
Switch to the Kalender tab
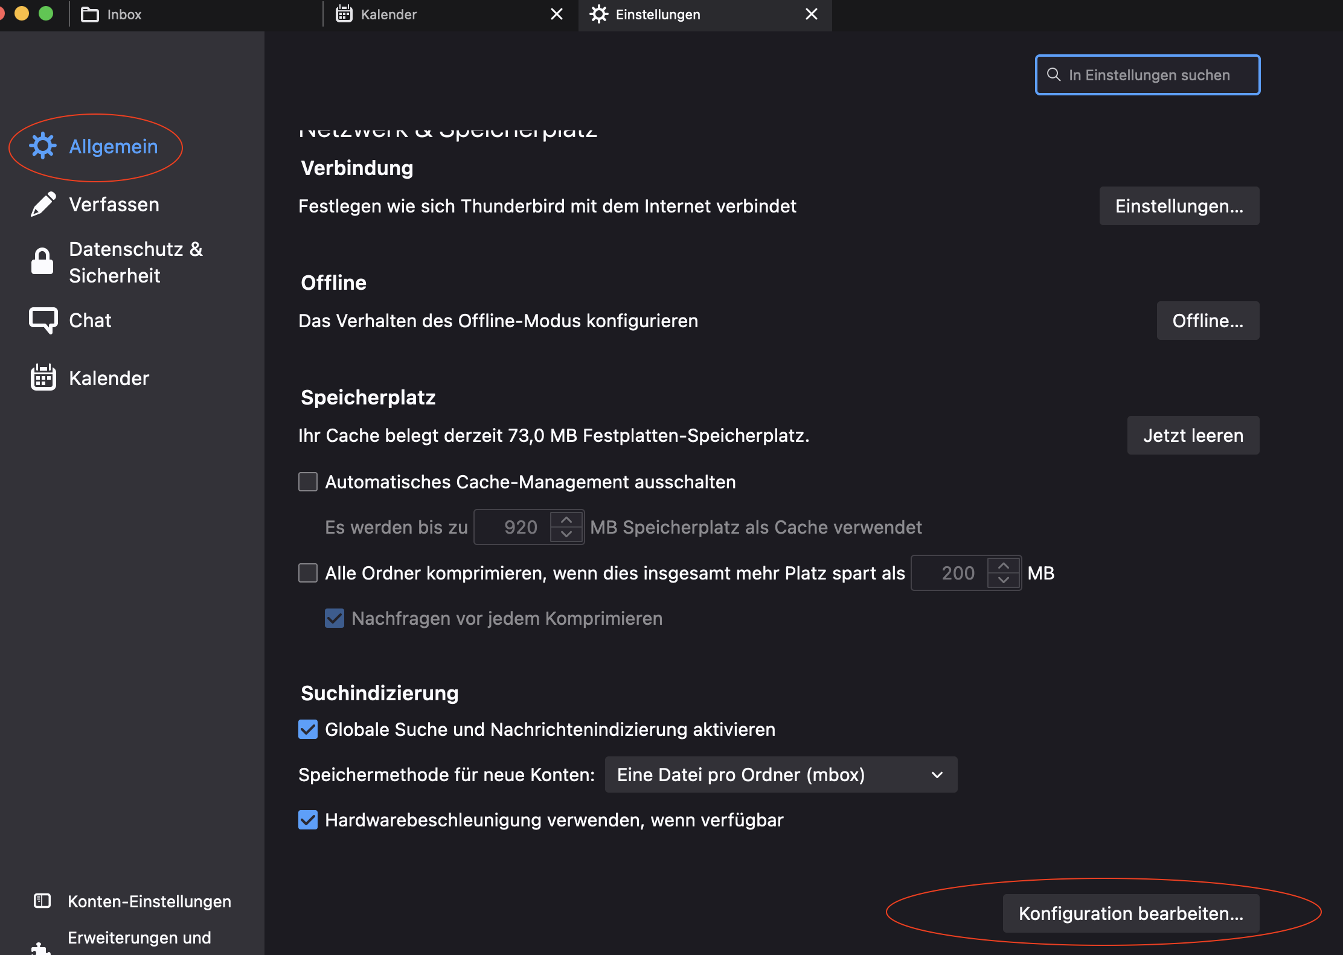(388, 14)
